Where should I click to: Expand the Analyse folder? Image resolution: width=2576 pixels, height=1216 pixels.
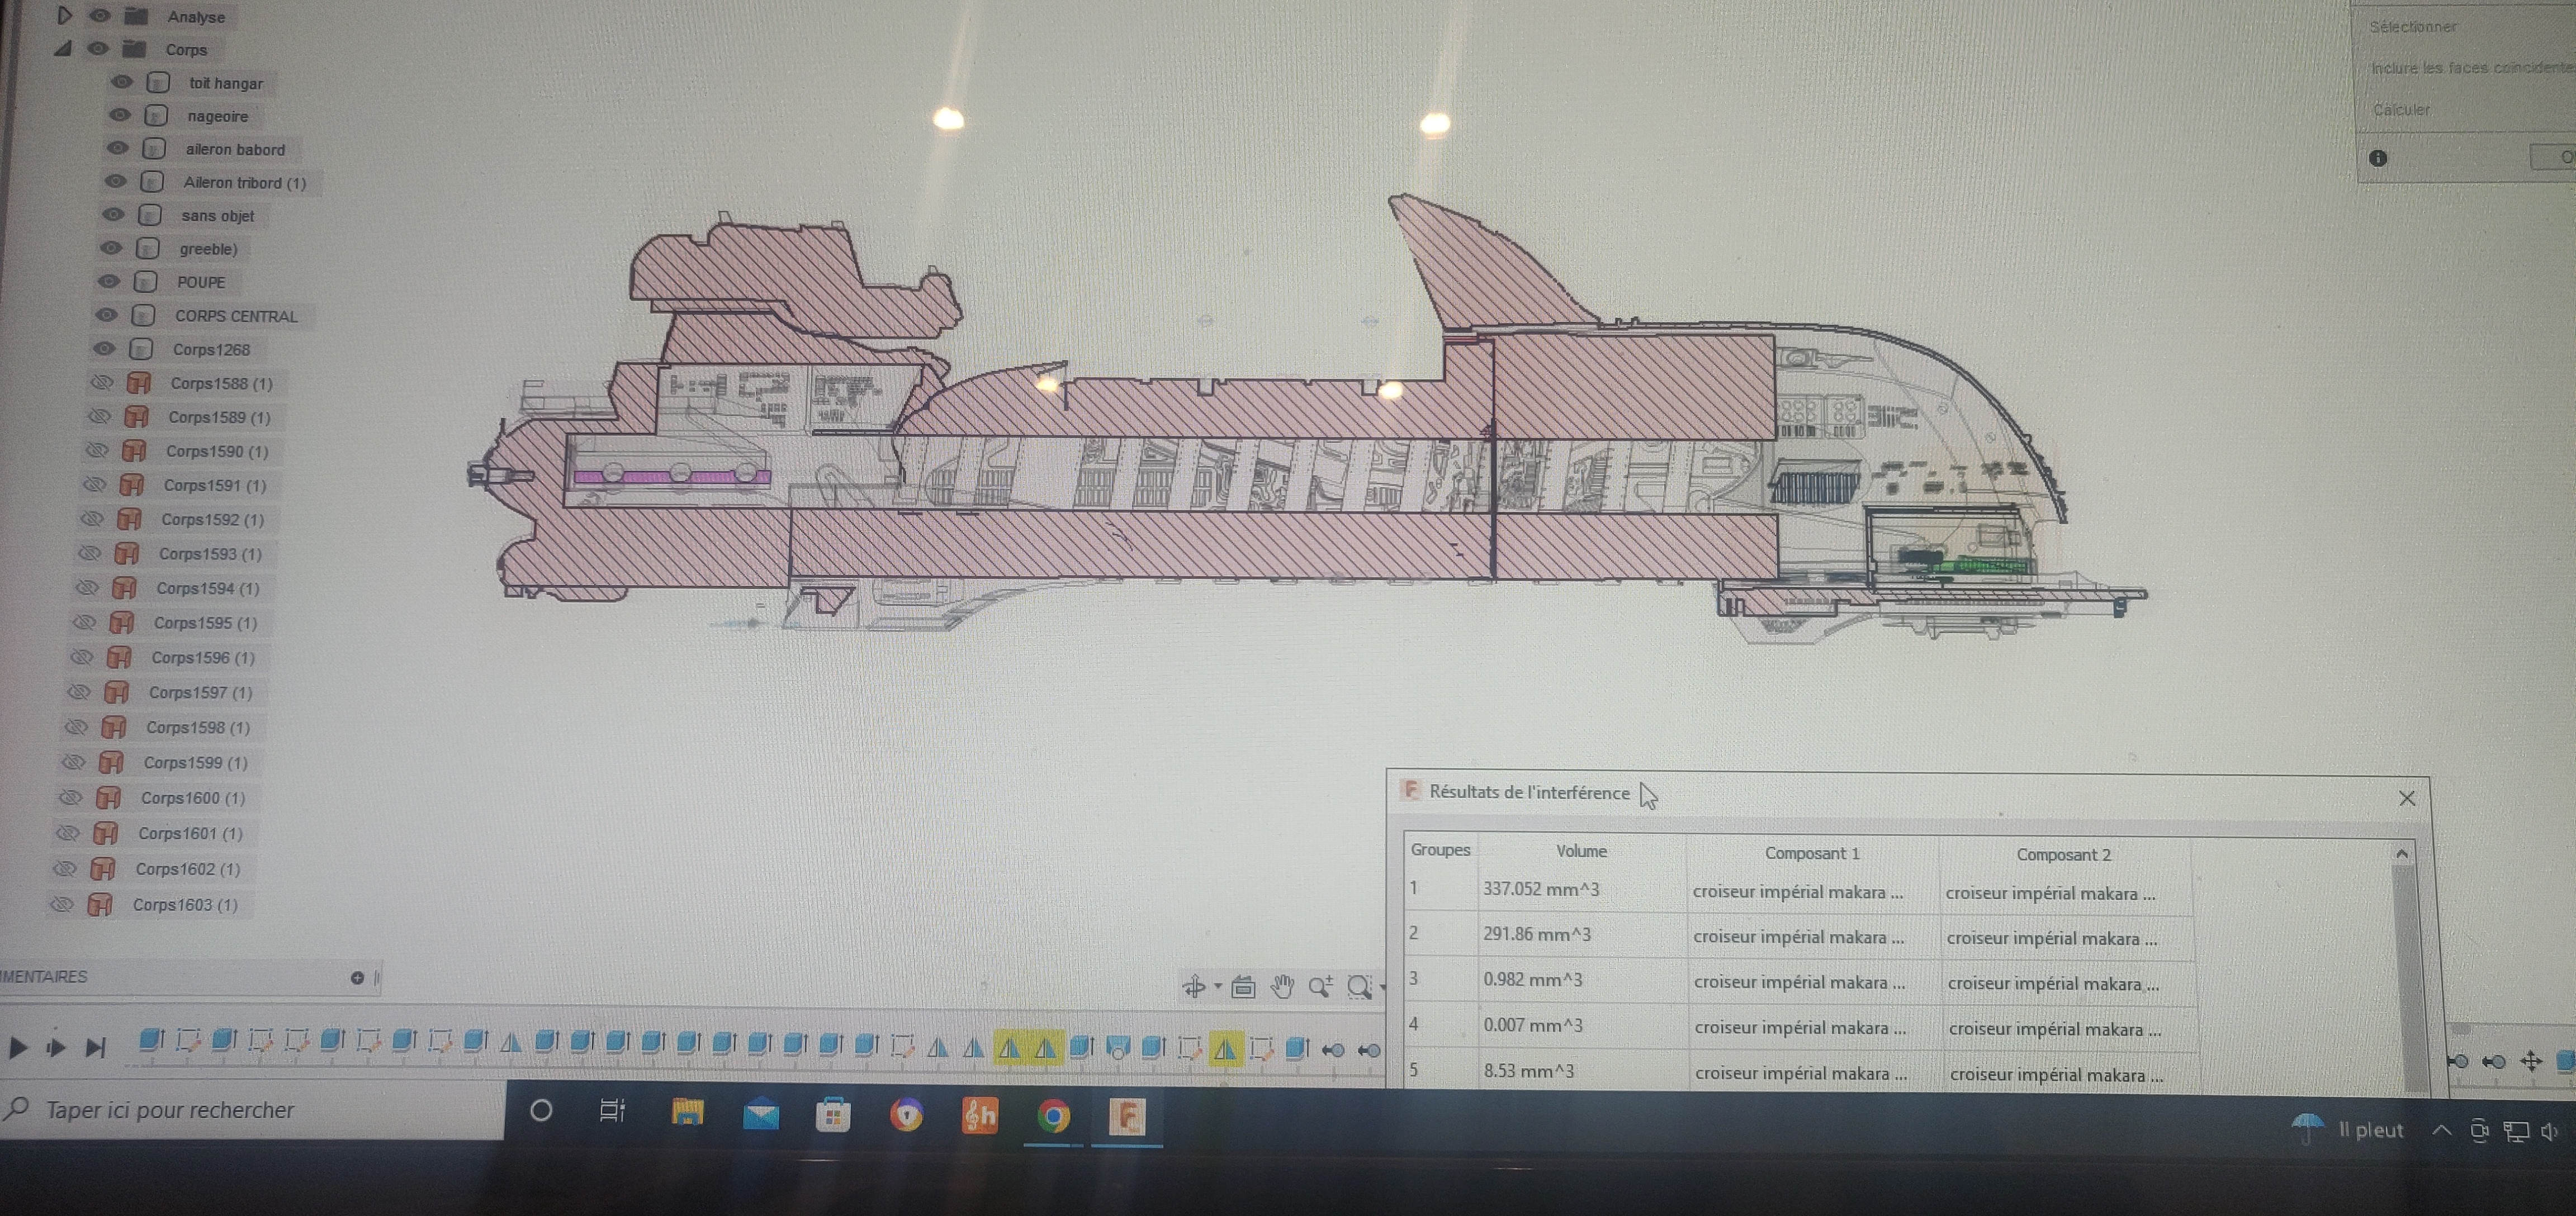65,15
